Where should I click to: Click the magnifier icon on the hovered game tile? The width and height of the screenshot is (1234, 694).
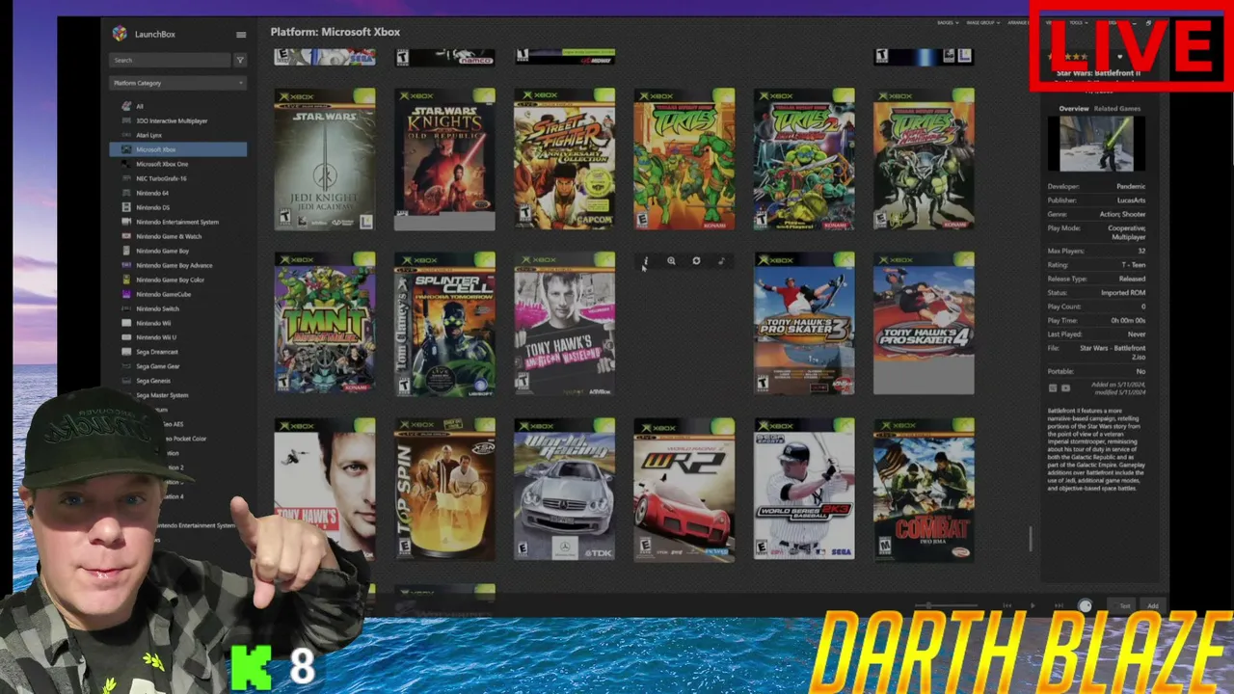671,261
